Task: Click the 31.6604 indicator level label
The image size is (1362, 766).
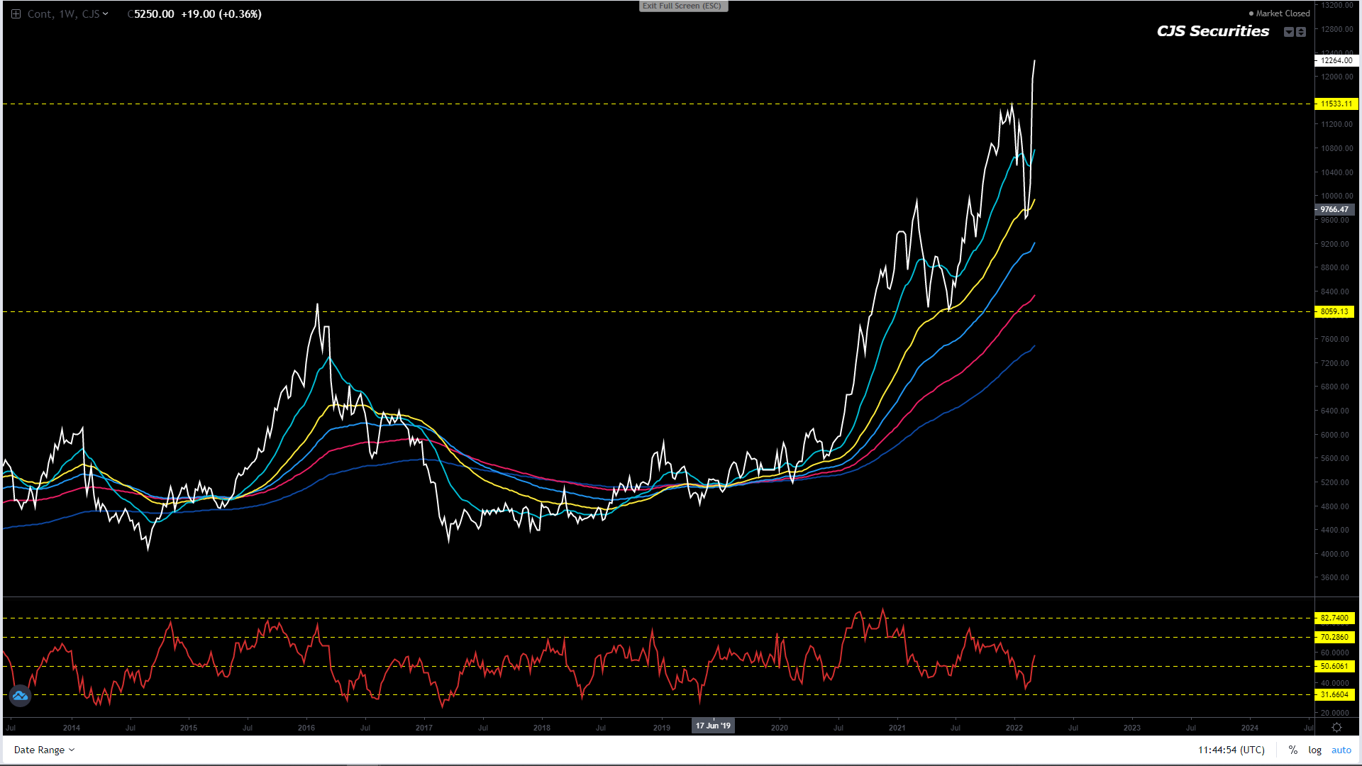Action: point(1334,694)
